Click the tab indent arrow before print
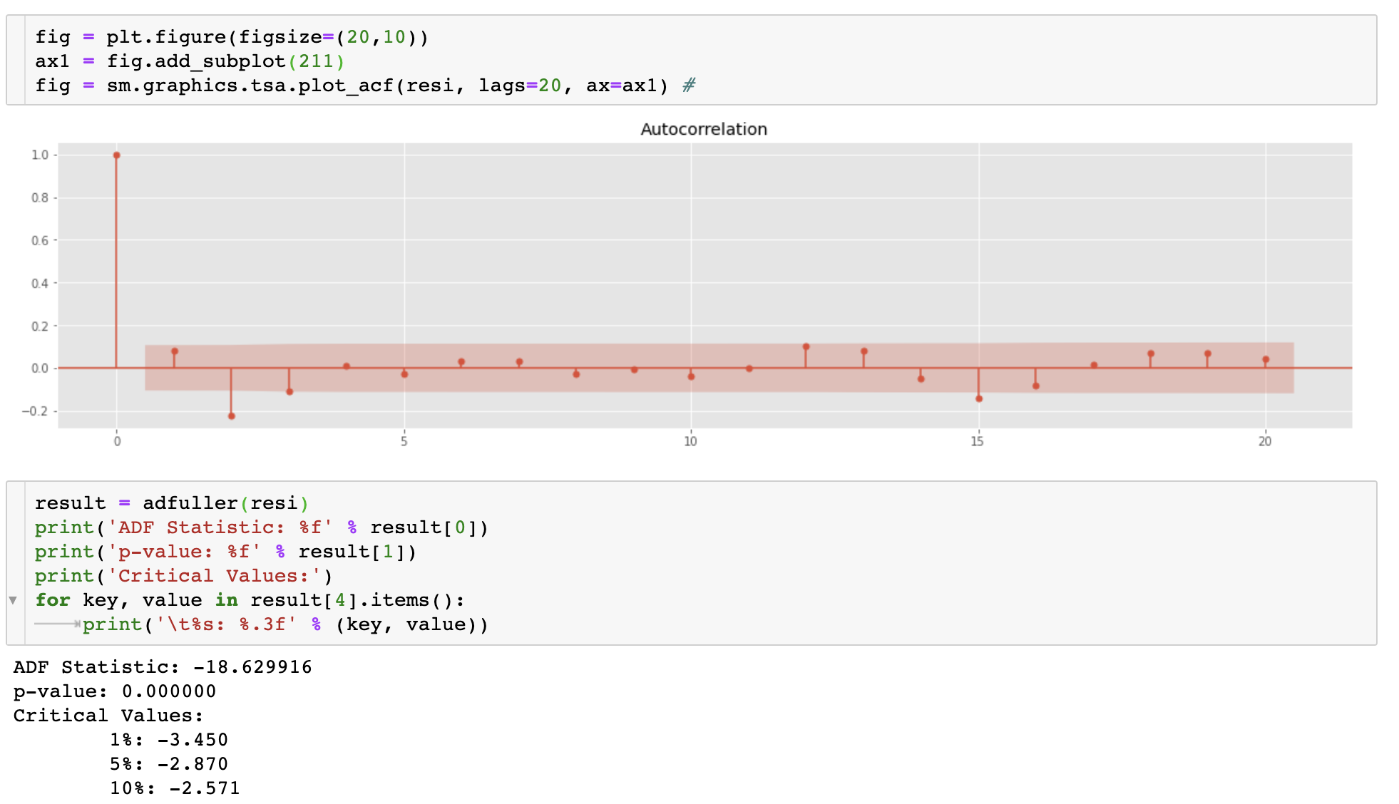This screenshot has height=804, width=1399. coord(58,624)
